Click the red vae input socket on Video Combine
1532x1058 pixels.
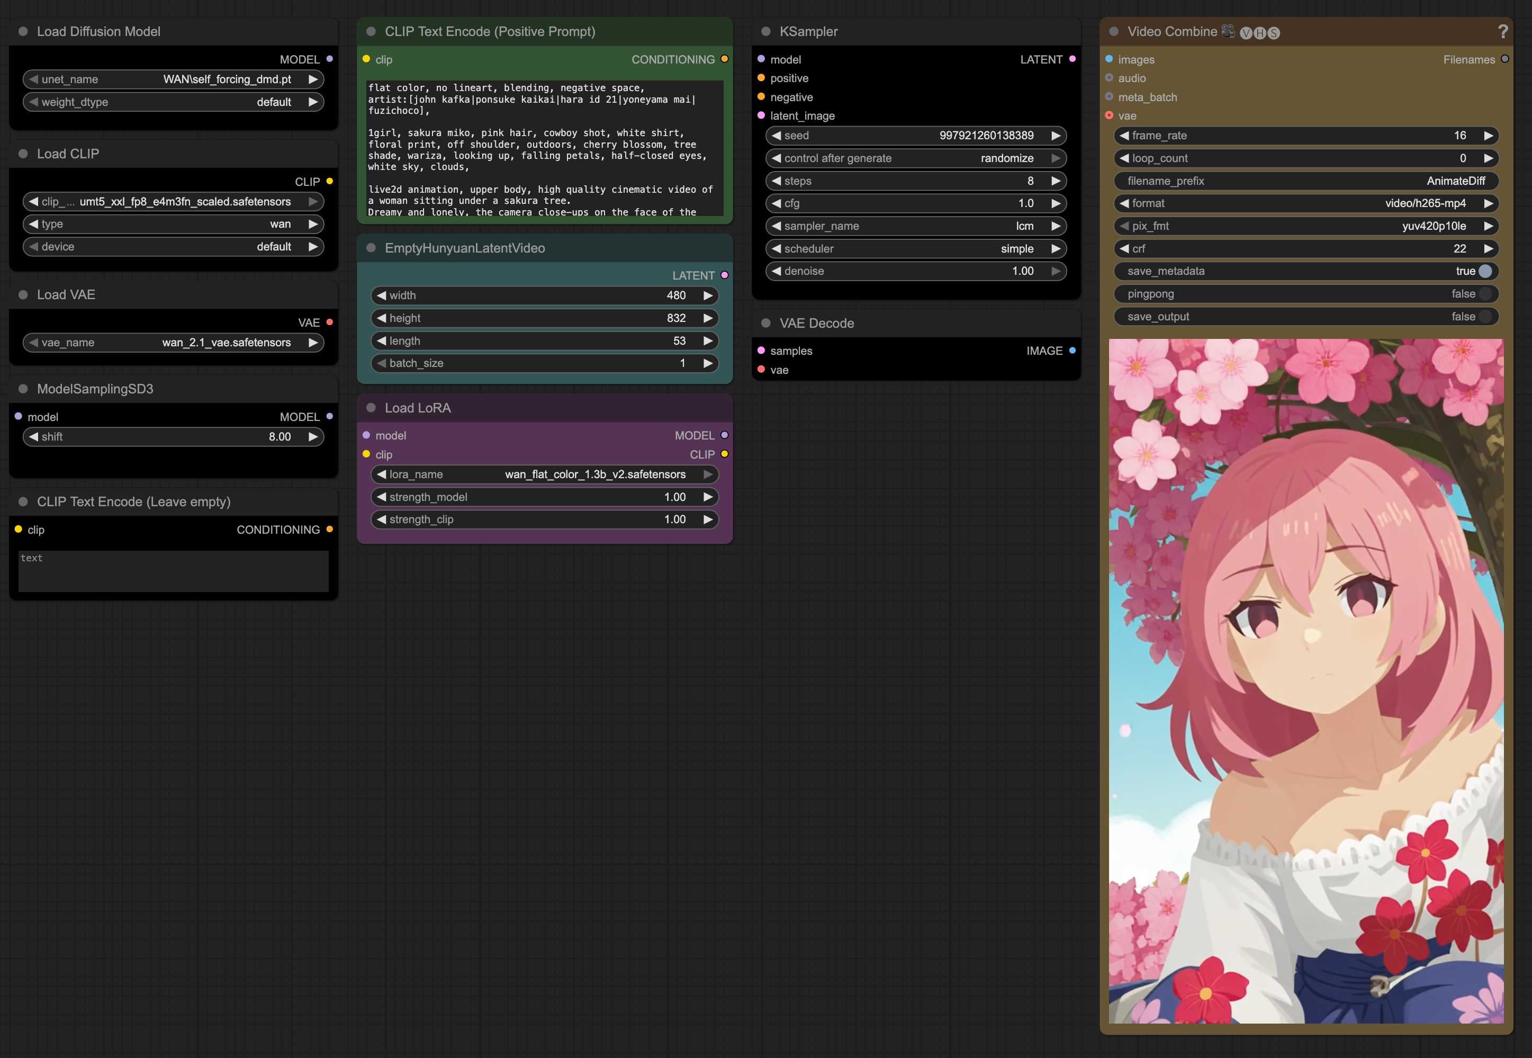pos(1109,115)
